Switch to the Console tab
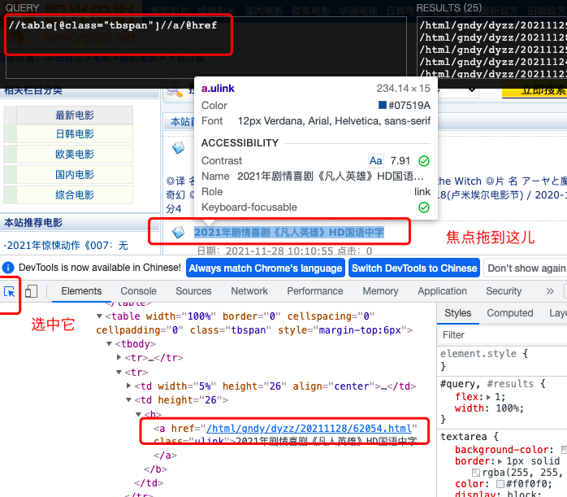 click(x=138, y=291)
